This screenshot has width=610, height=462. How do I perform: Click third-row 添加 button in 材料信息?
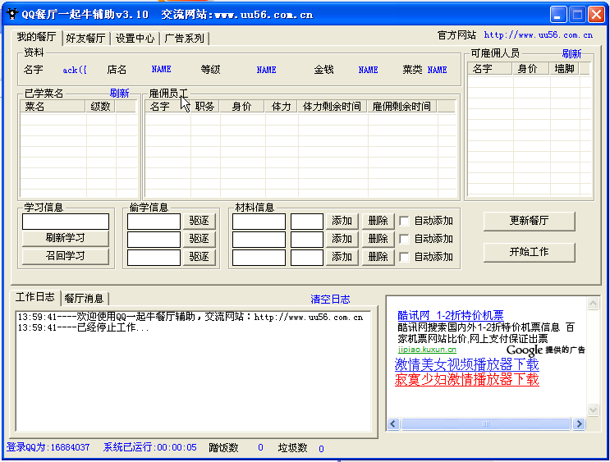[x=342, y=257]
